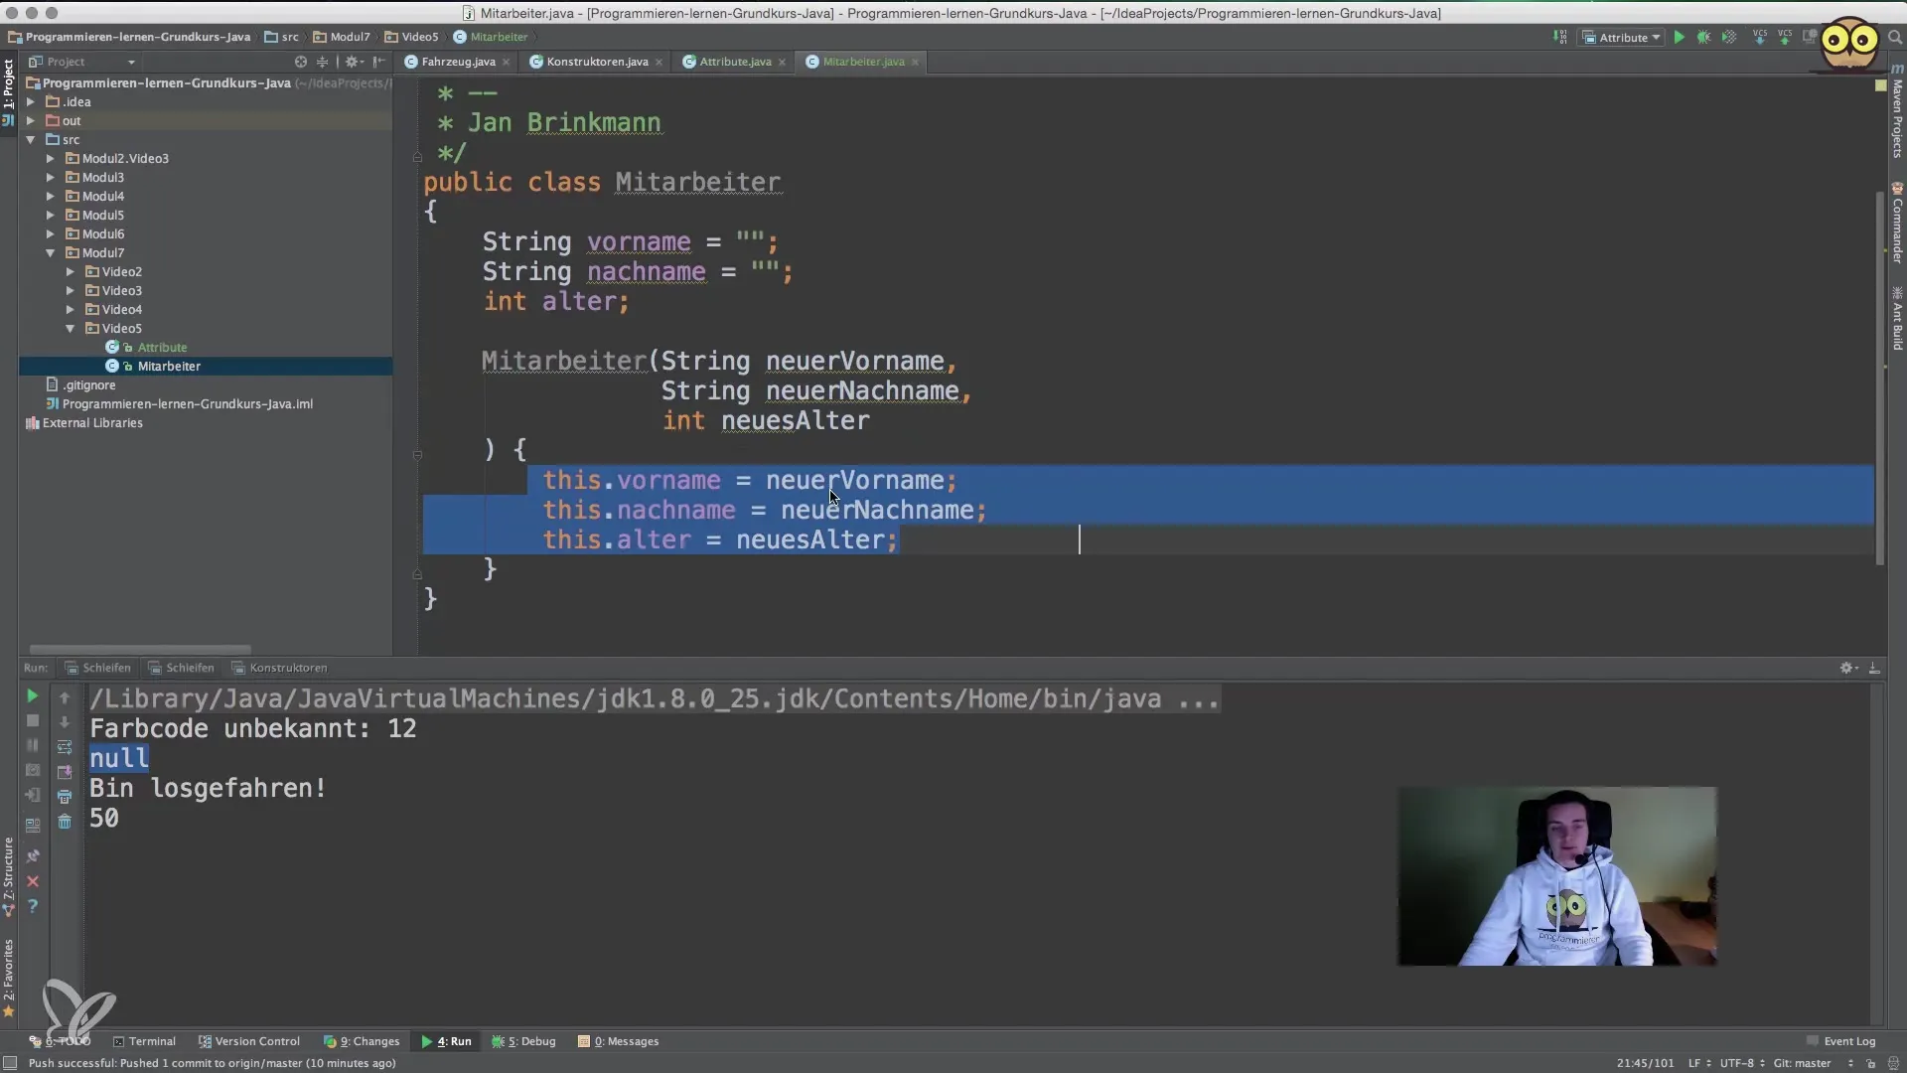Viewport: 1907px width, 1073px height.
Task: Expand the Video2 package
Action: (71, 271)
